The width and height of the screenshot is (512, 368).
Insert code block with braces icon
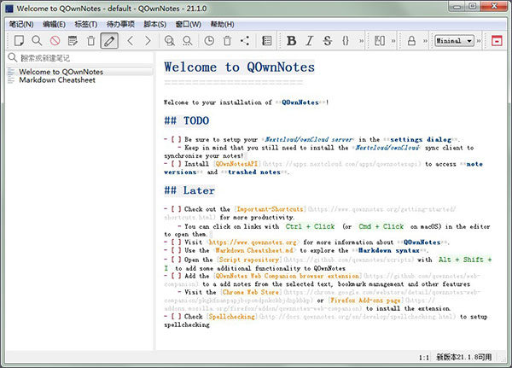click(346, 40)
